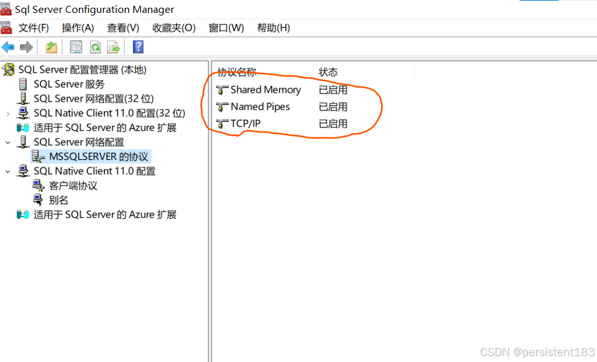Image resolution: width=597 pixels, height=362 pixels.
Task: Open the 窗口(W) menu
Action: tap(226, 28)
